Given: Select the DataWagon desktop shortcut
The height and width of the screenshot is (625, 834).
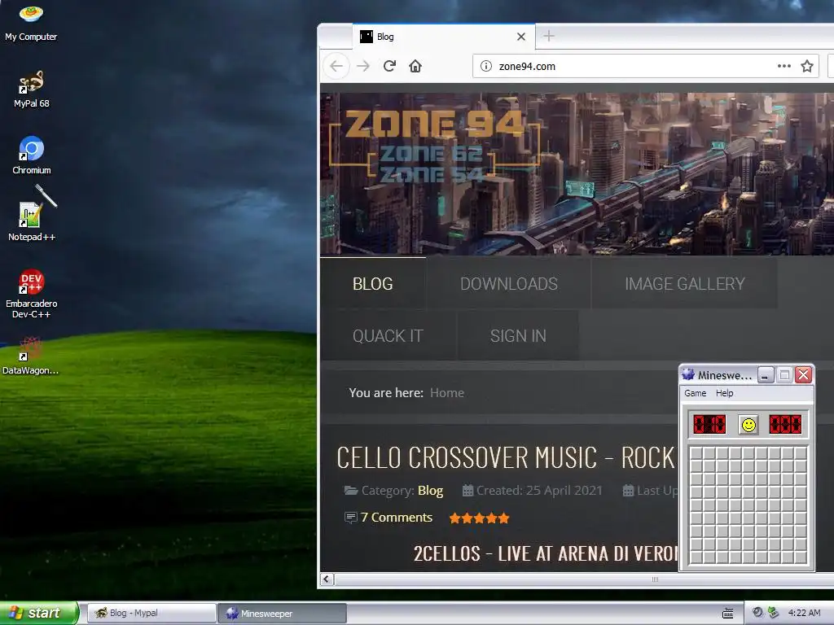Looking at the screenshot, I should click(x=31, y=356).
